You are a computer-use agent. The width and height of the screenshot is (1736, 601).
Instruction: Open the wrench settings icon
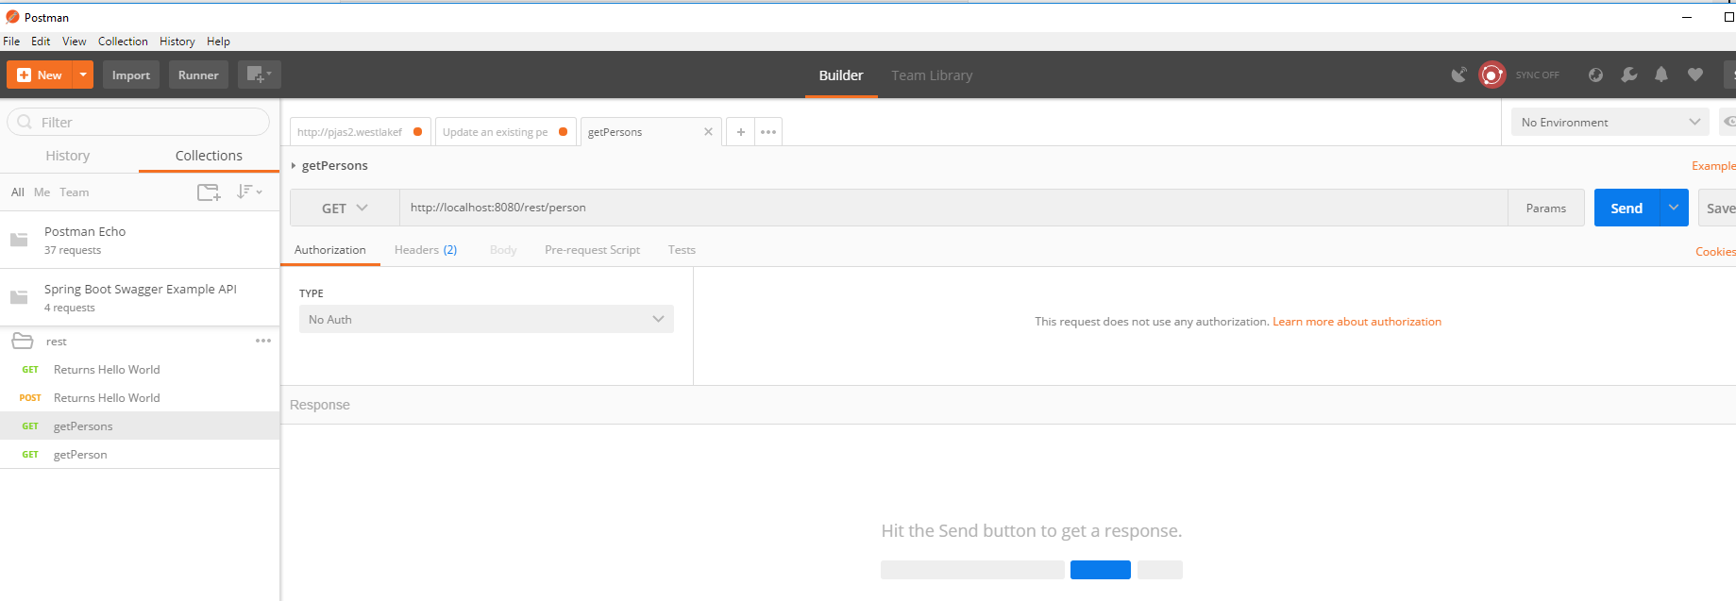point(1629,75)
